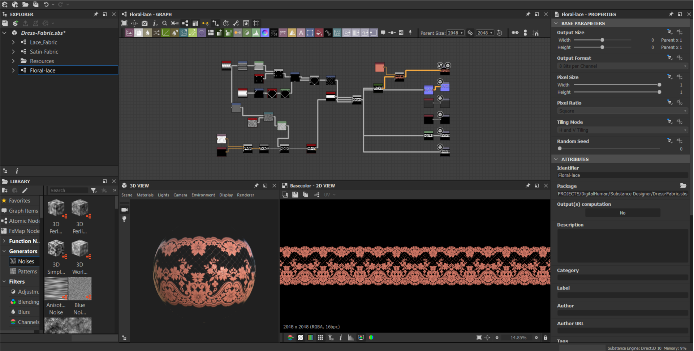Show image info with the i icon in 2D view
The image size is (694, 351).
point(341,338)
